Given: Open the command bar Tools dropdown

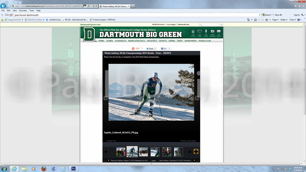Looking at the screenshot, I should click(292, 20).
